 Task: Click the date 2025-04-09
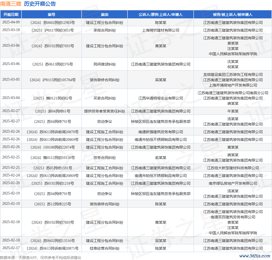pos(11,22)
